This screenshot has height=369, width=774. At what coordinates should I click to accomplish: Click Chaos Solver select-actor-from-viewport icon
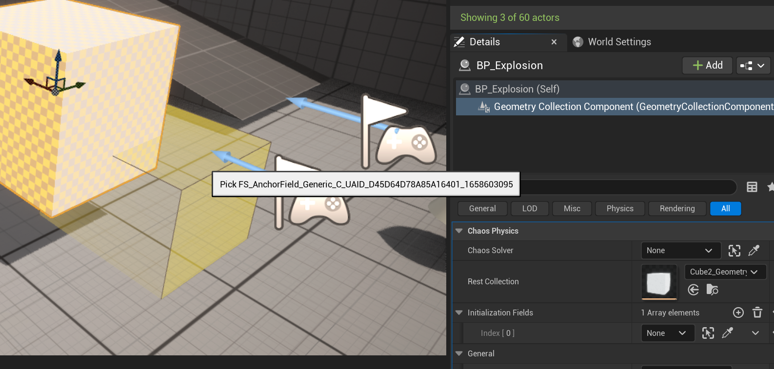tap(734, 250)
